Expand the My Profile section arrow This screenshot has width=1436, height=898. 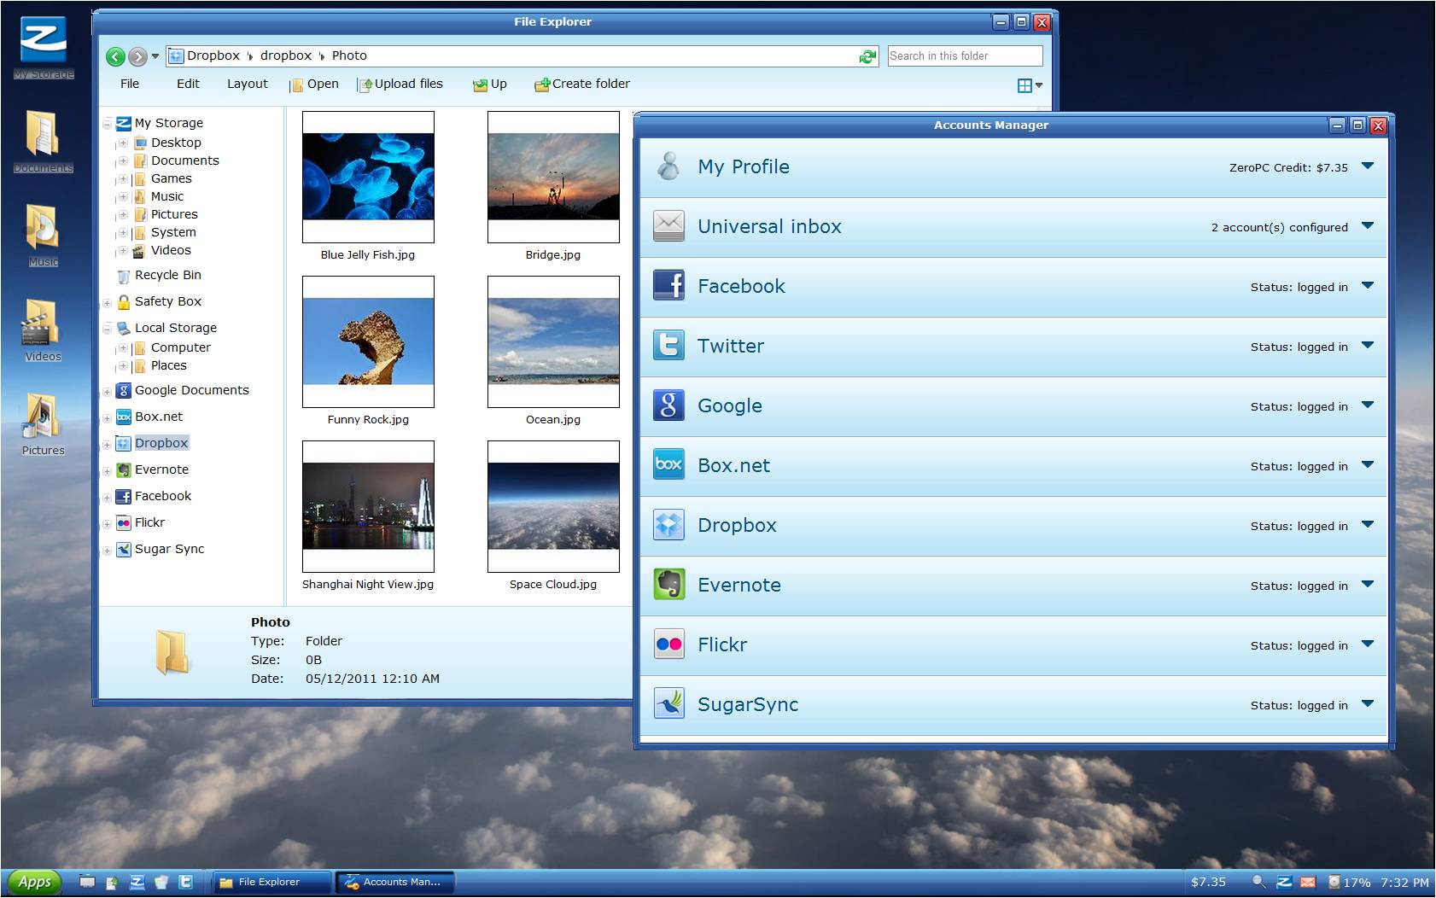(x=1368, y=166)
